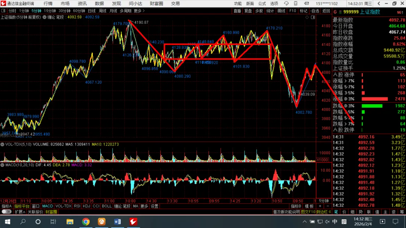This screenshot has height=228, width=406.
Task: Open the orange app icon in taskbar
Action: click(x=101, y=222)
